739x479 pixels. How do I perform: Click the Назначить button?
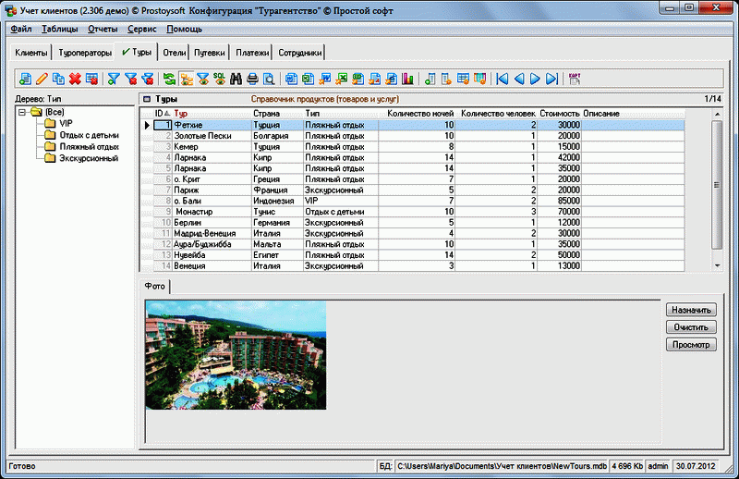tap(690, 310)
